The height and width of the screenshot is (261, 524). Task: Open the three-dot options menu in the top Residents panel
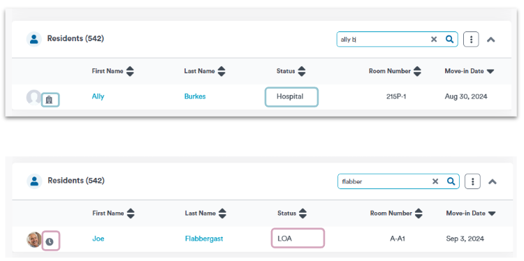pyautogui.click(x=471, y=39)
